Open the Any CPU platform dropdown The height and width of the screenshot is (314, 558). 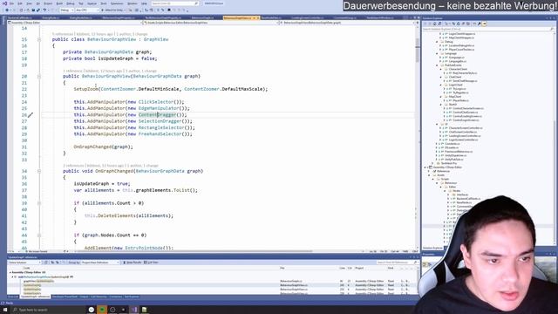[x=87, y=10]
